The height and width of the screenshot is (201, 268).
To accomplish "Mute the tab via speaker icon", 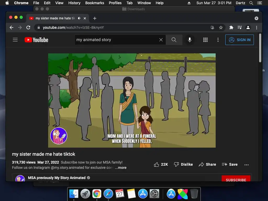I will (x=79, y=18).
